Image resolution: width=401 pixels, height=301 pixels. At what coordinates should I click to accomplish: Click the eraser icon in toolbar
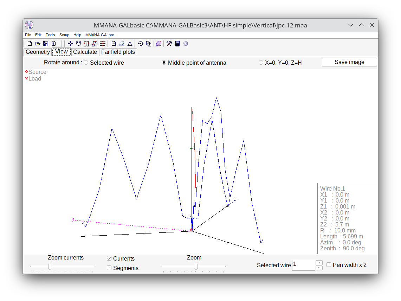click(x=122, y=44)
